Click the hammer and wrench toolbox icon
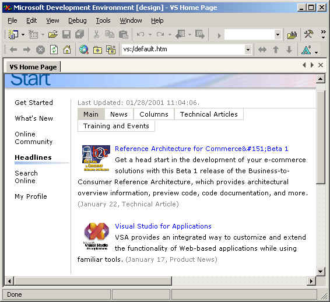This screenshot has width=330, height=302. [x=308, y=34]
